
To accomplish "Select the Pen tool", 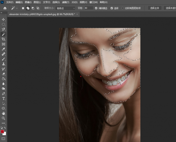I will click(x=4, y=94).
